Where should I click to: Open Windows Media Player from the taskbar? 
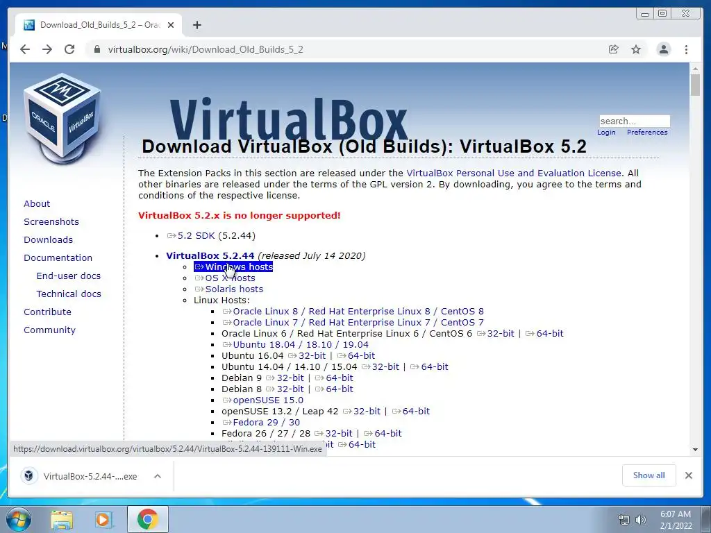click(x=103, y=519)
